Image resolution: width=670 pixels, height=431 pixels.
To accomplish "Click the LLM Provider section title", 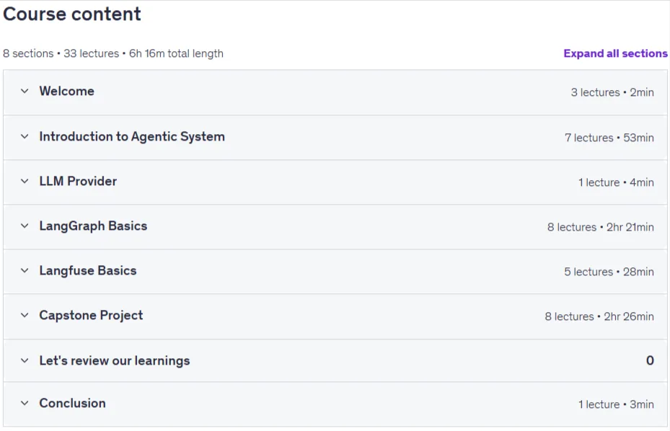I will click(x=78, y=181).
